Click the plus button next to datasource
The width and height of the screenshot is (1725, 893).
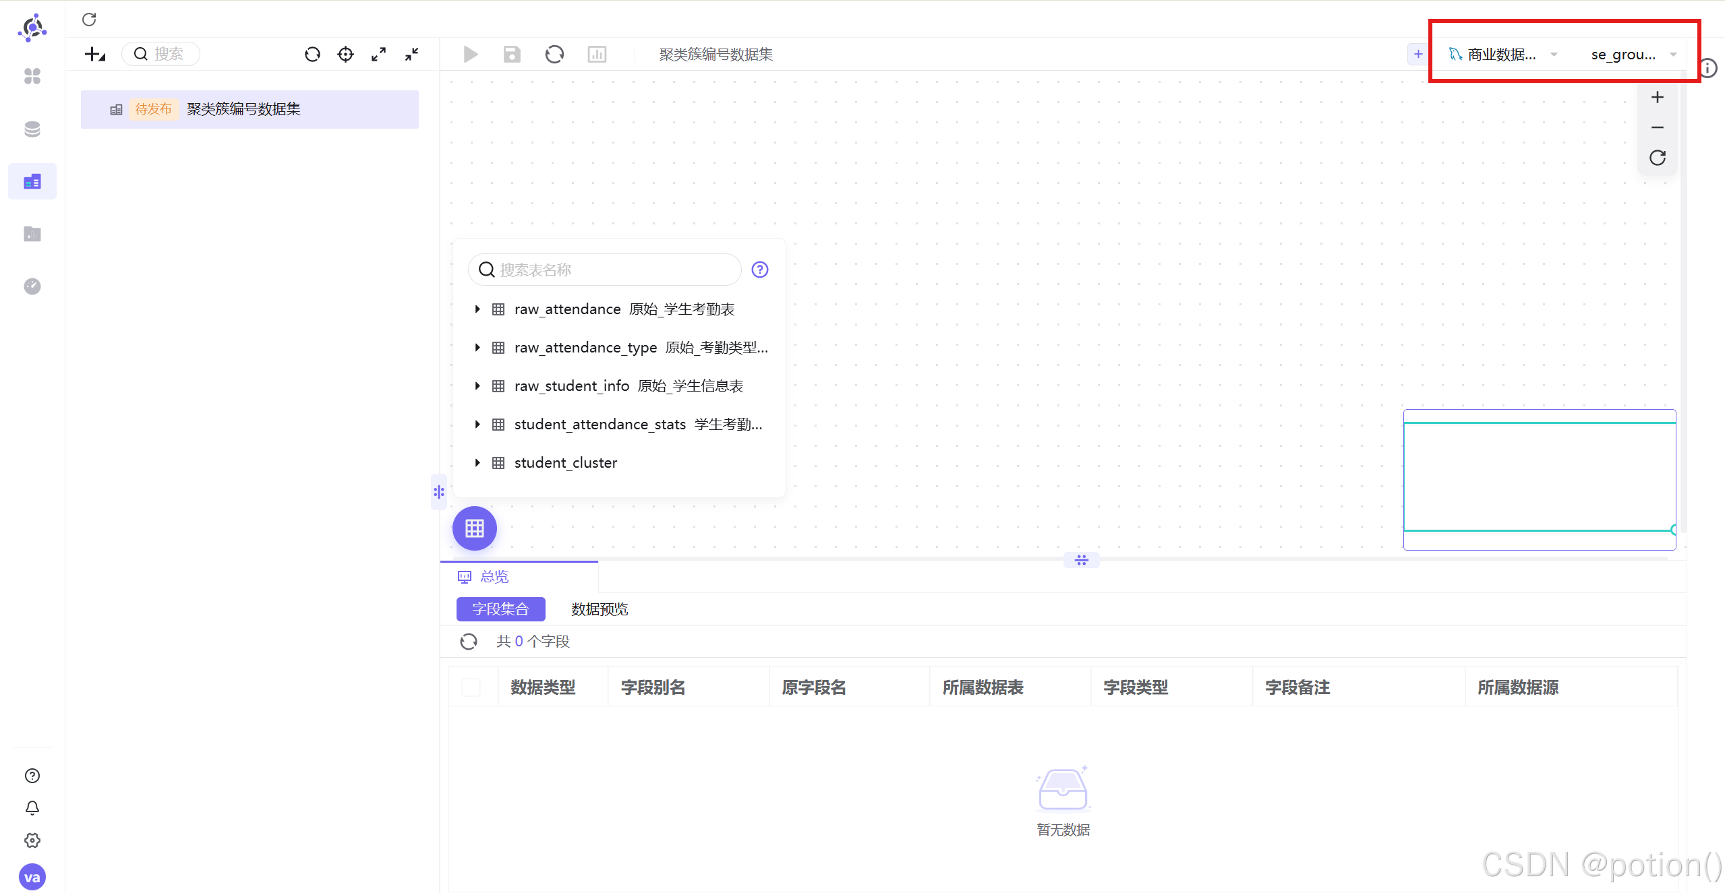[1418, 54]
